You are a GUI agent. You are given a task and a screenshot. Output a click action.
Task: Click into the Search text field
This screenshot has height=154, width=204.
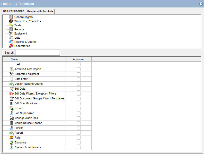37,53
